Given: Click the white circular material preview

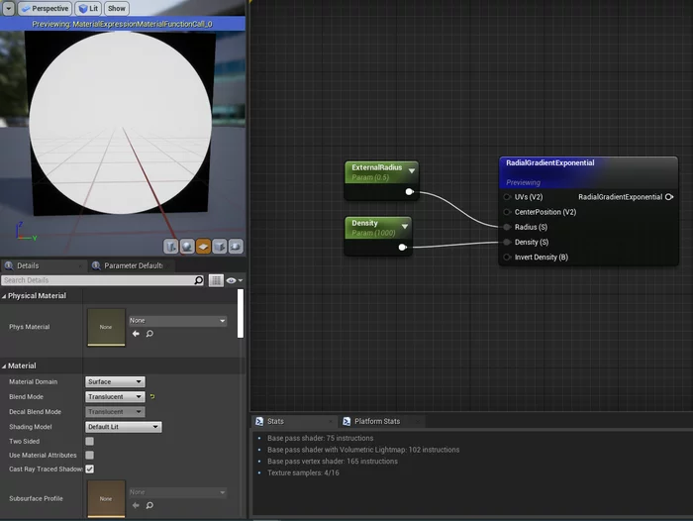Looking at the screenshot, I should 120,123.
